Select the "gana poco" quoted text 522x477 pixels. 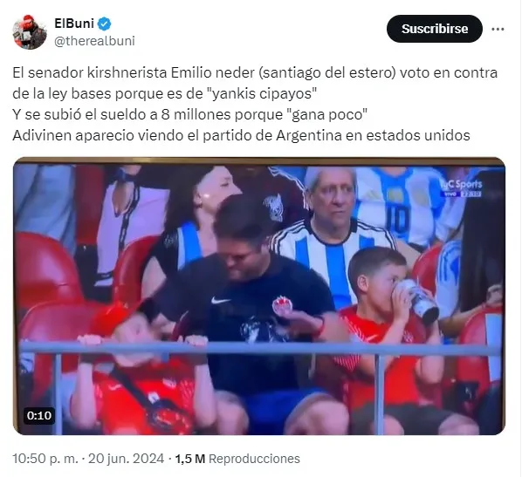pos(326,115)
